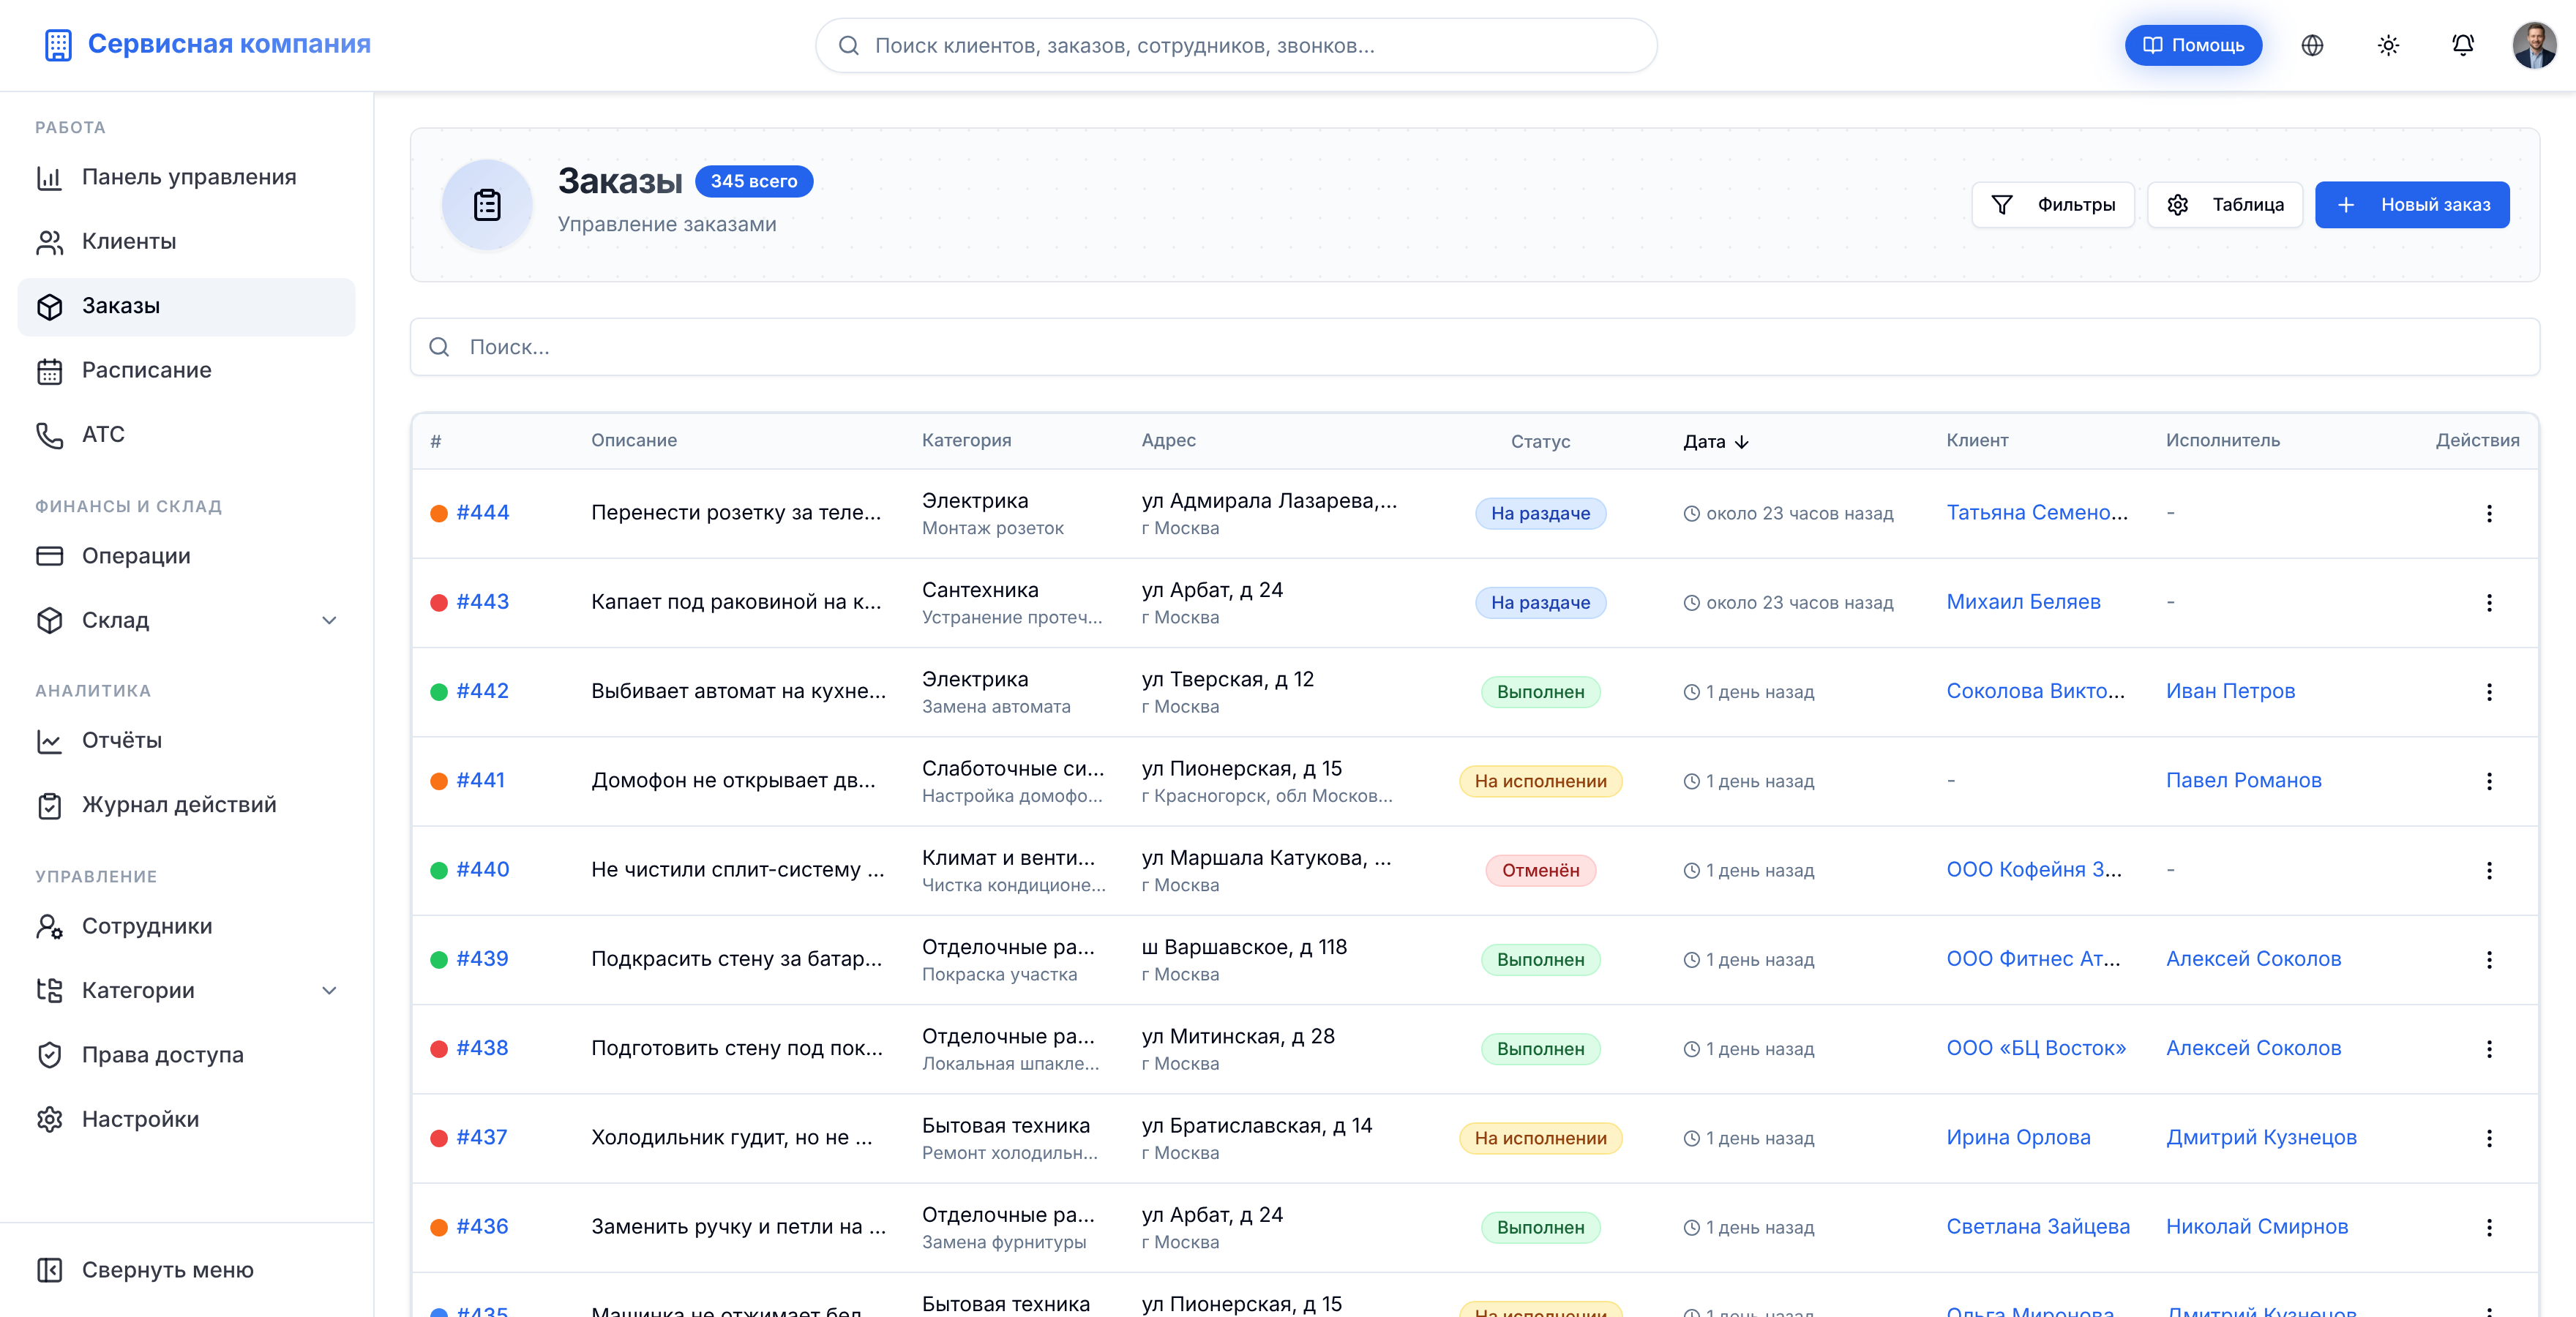Open the Фильтры panel
The height and width of the screenshot is (1317, 2576).
point(2052,205)
